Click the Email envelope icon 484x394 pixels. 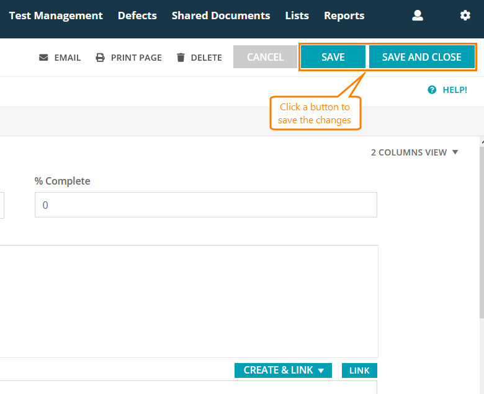pos(43,58)
